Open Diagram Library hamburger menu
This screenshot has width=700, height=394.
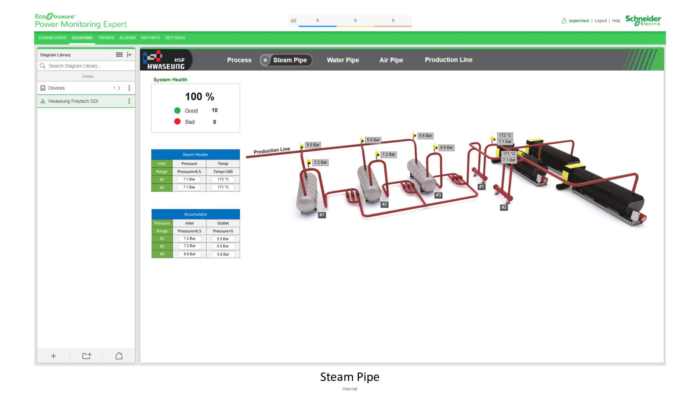119,55
